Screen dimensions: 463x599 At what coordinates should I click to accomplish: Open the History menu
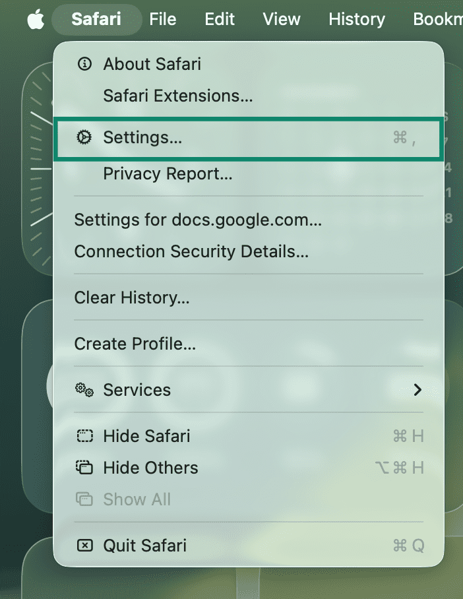(356, 19)
